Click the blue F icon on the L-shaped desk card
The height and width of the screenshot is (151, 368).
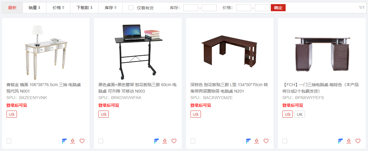coord(248,141)
